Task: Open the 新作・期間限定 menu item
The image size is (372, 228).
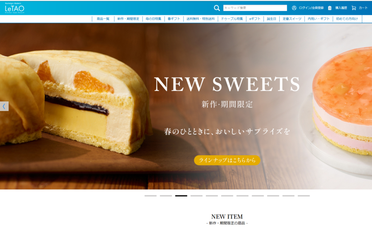Action: point(128,19)
